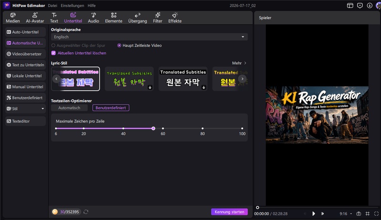Expand the Stil sidebar dropdown
Image resolution: width=381 pixels, height=220 pixels.
click(25, 109)
